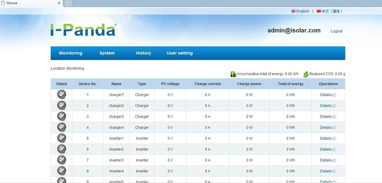Viewport: 382px width, 183px height.
Task: Switch language to 中文（简体）
Action: [x=332, y=11]
